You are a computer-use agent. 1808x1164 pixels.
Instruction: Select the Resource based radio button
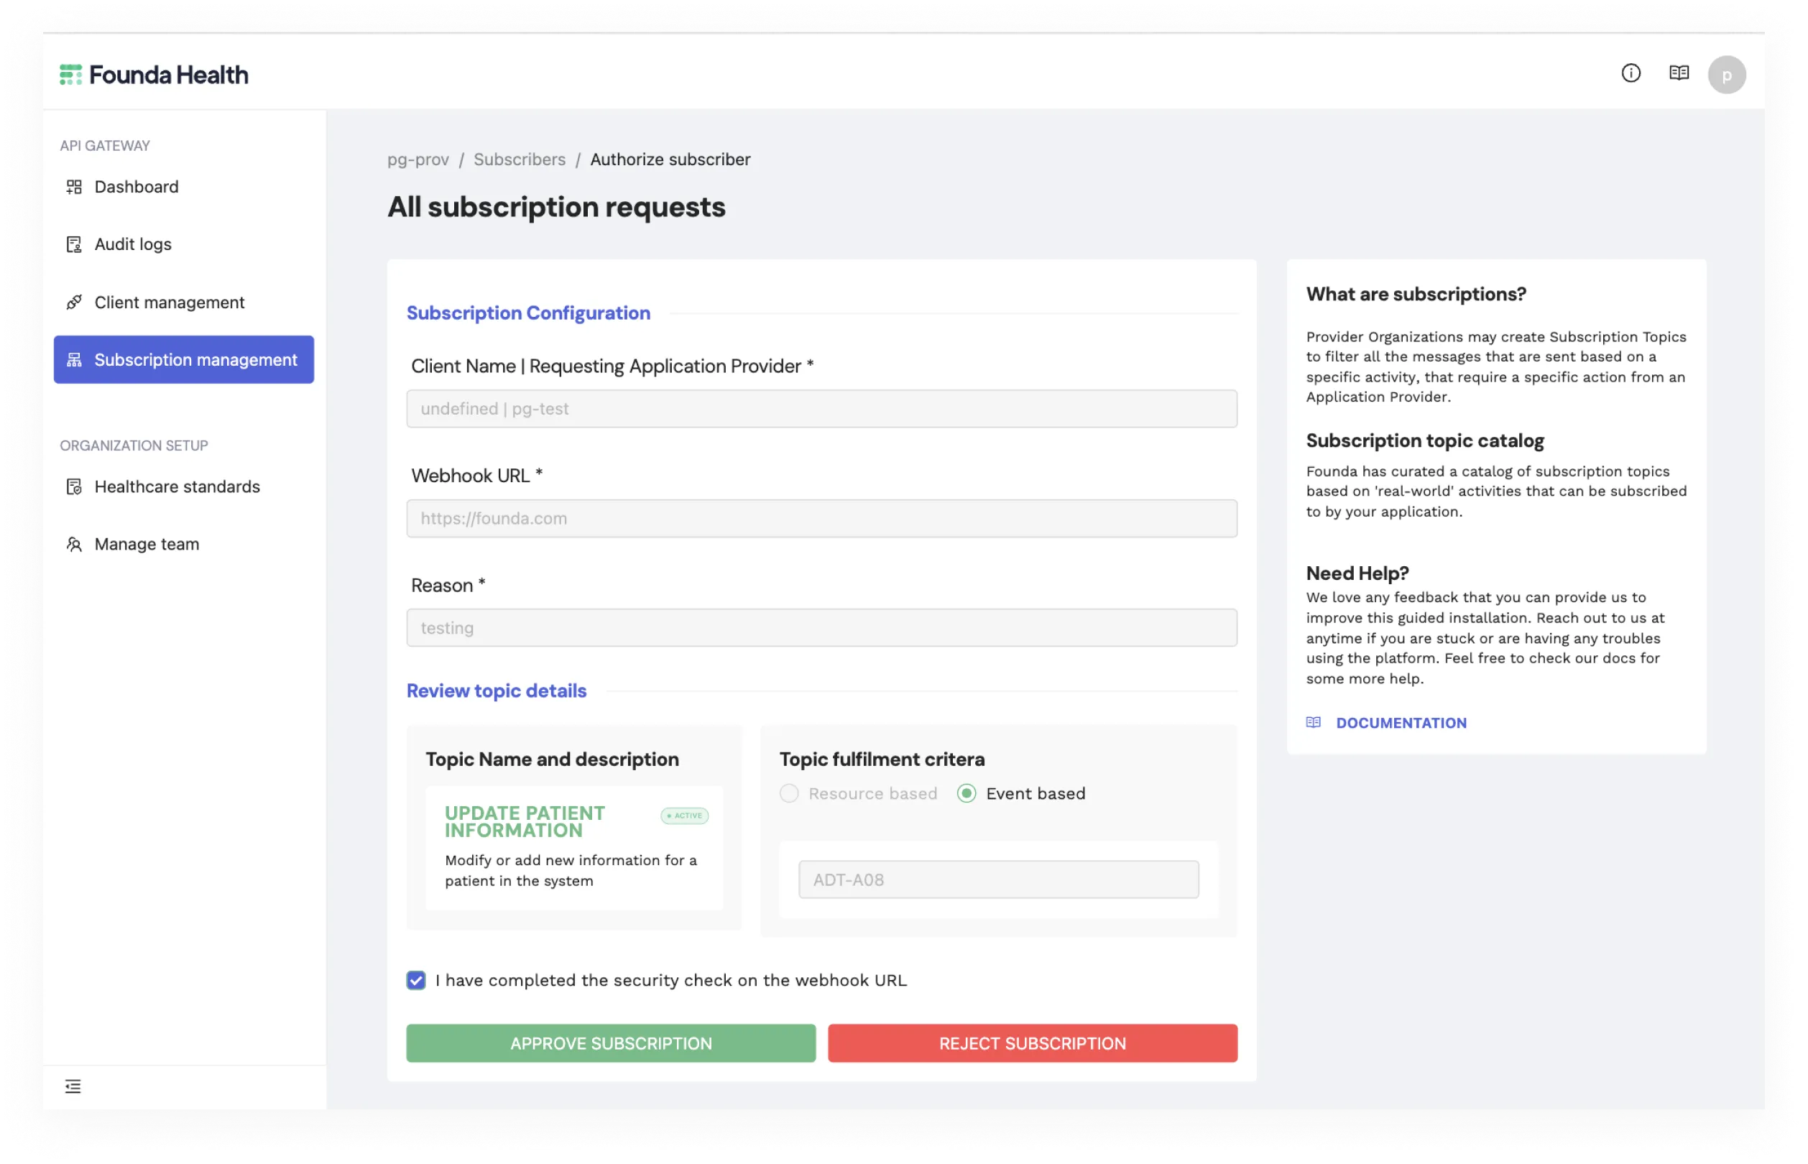point(788,794)
